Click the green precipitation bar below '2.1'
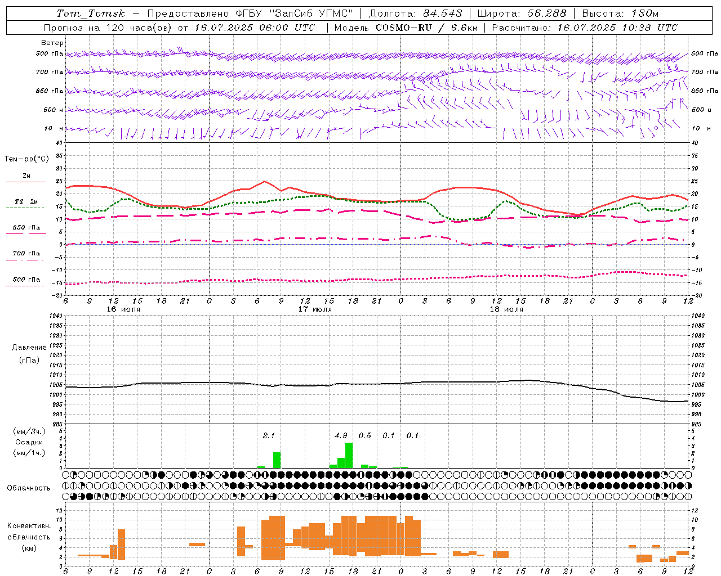Image resolution: width=721 pixels, height=576 pixels. (277, 460)
